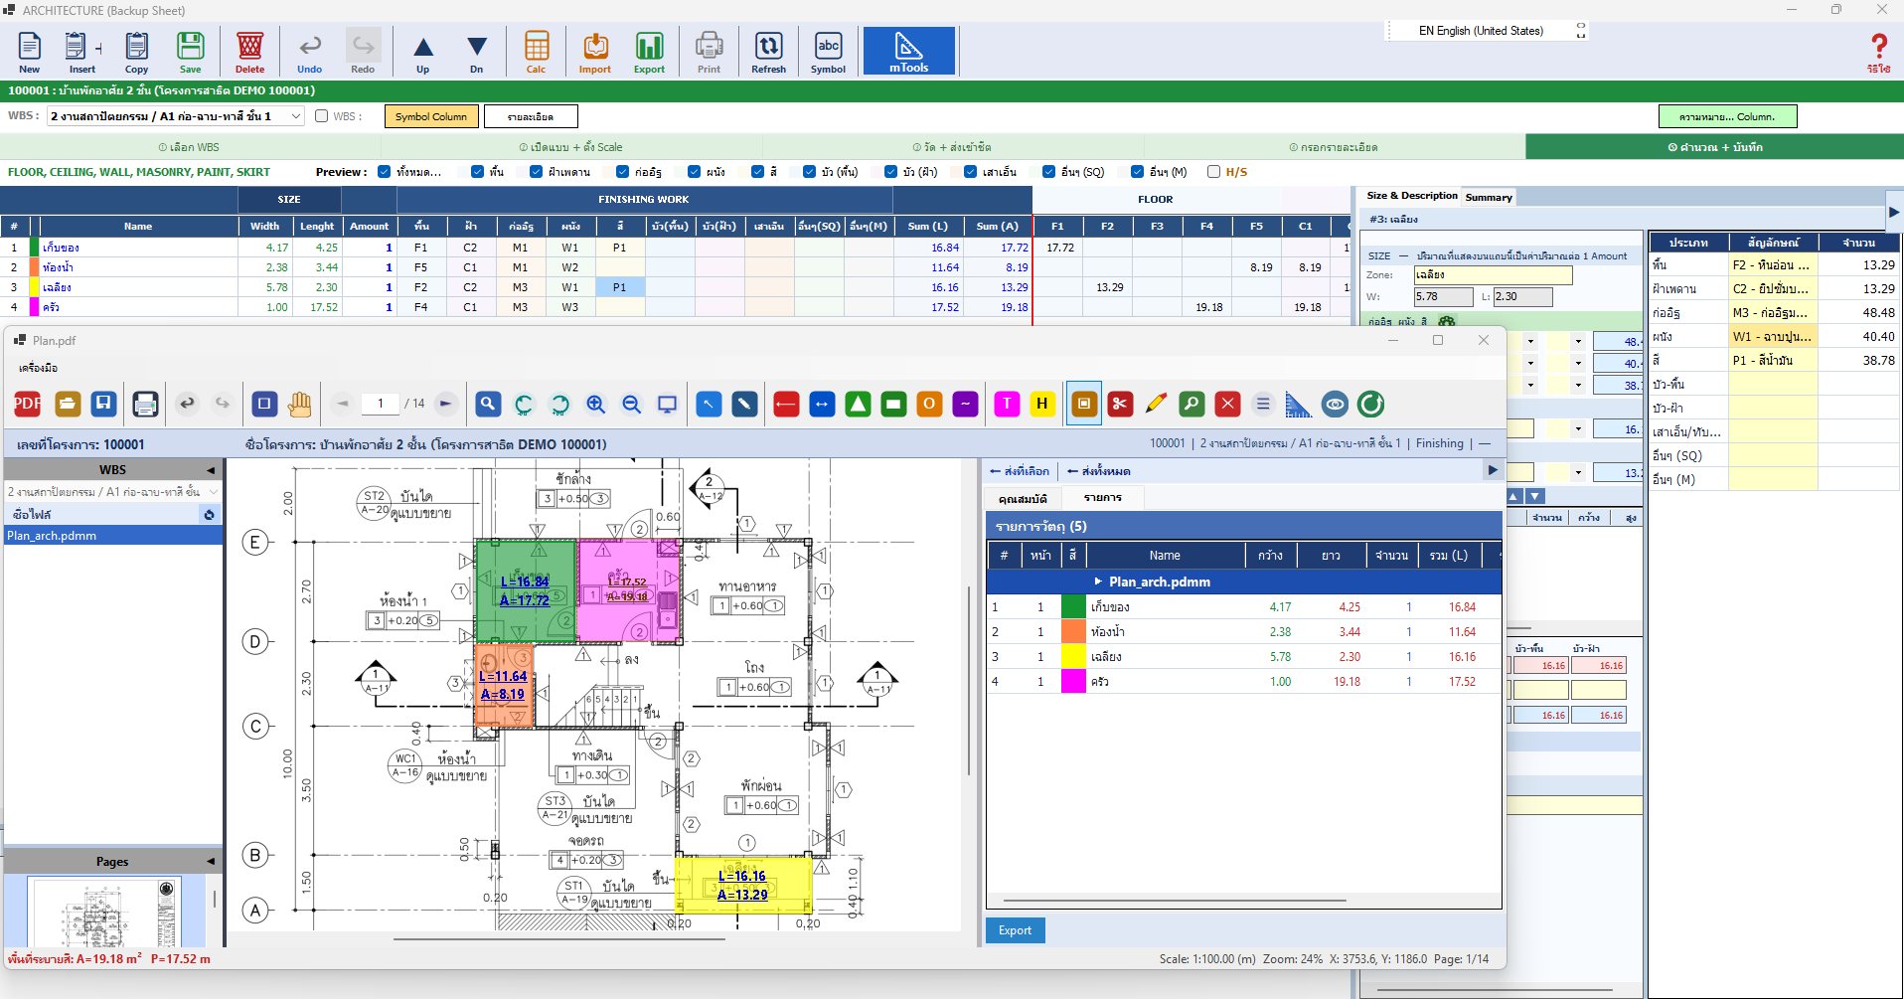Choose the scissors cut tool

tap(1120, 404)
